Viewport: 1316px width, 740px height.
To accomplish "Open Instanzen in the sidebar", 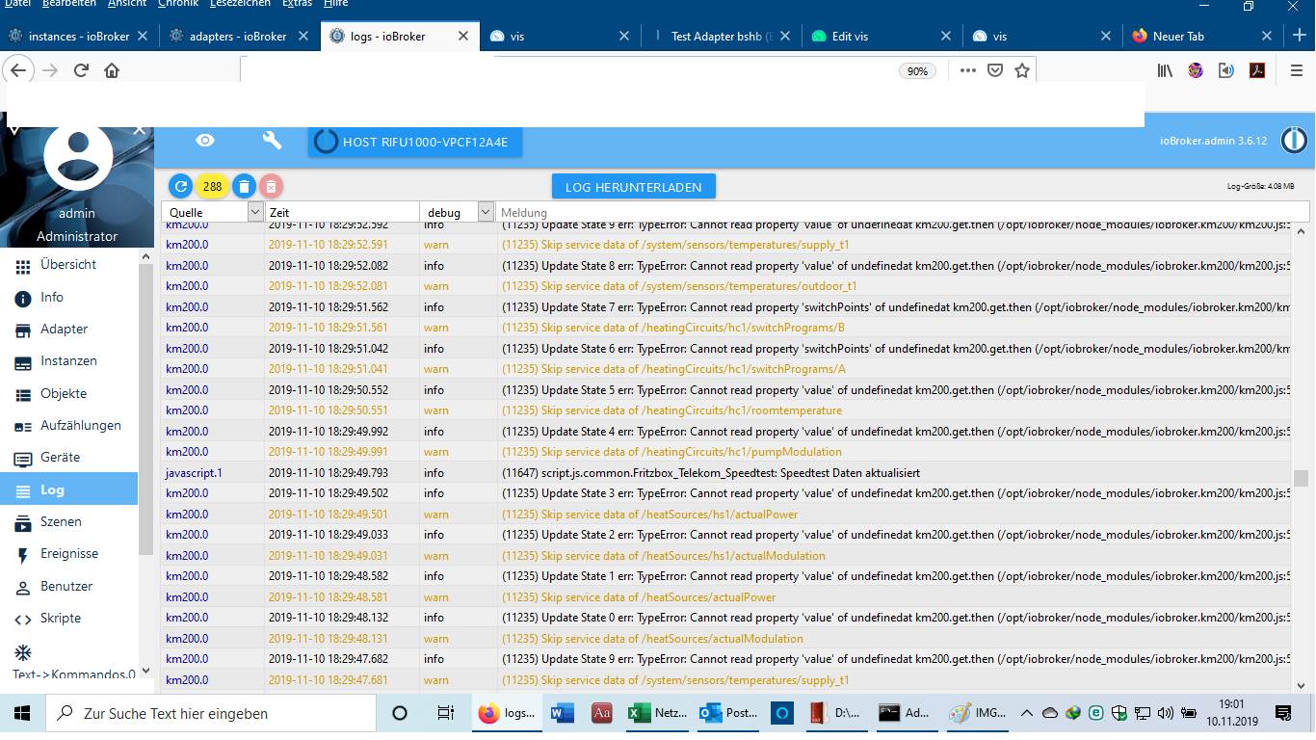I will [x=69, y=361].
